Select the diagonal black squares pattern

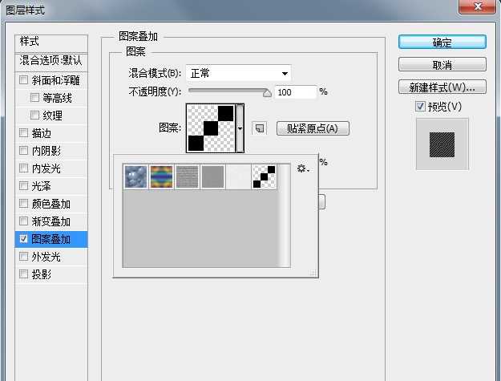click(264, 176)
